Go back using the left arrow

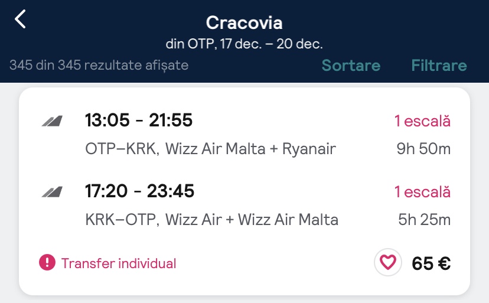point(21,19)
